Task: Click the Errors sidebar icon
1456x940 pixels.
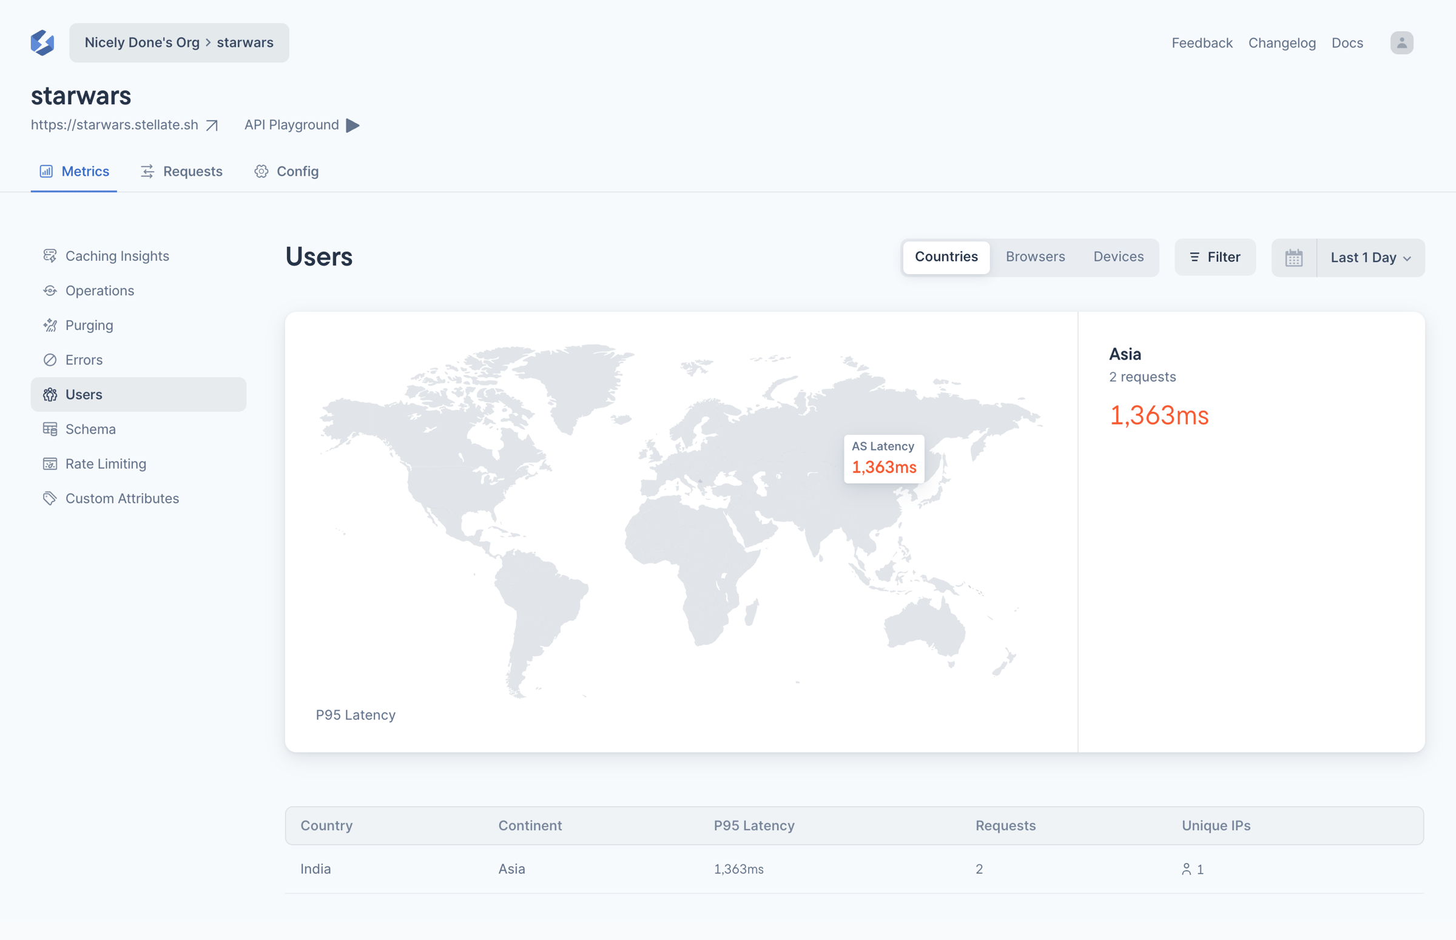Action: (50, 360)
